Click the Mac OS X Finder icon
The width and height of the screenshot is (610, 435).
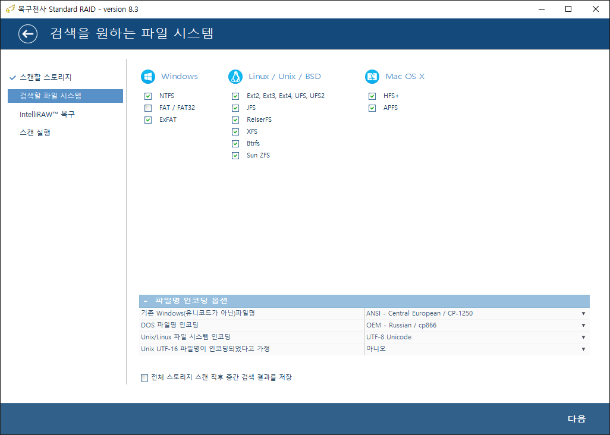[x=372, y=77]
